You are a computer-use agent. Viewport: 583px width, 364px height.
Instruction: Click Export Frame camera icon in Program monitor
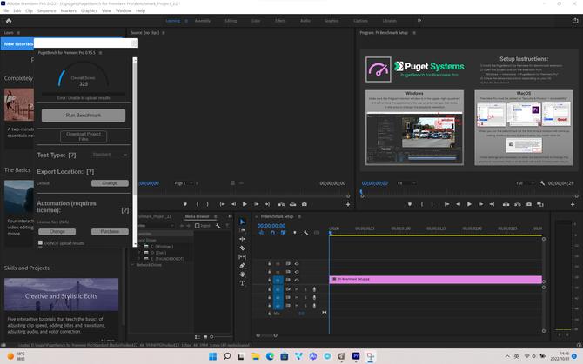pyautogui.click(x=529, y=204)
